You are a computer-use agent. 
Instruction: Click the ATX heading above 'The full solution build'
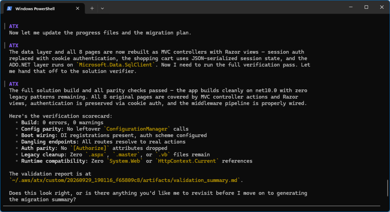point(14,84)
